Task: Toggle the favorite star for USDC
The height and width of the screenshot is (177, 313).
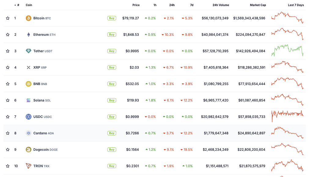Action: click(8, 117)
